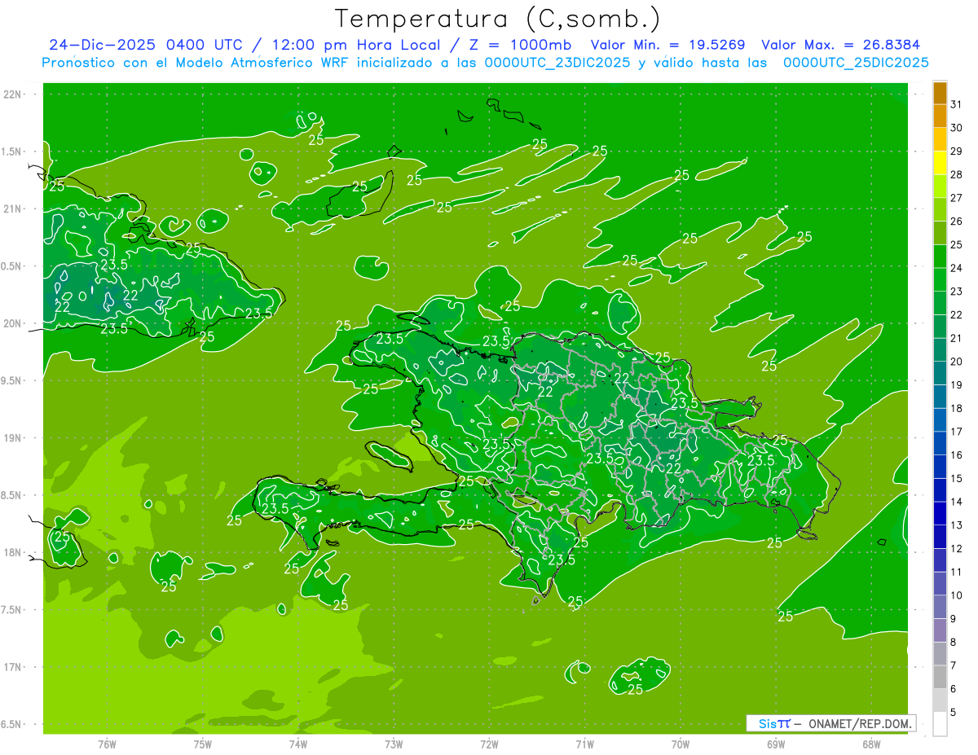This screenshot has height=755, width=978.
Task: Click color legend value "9"
Action: click(954, 620)
